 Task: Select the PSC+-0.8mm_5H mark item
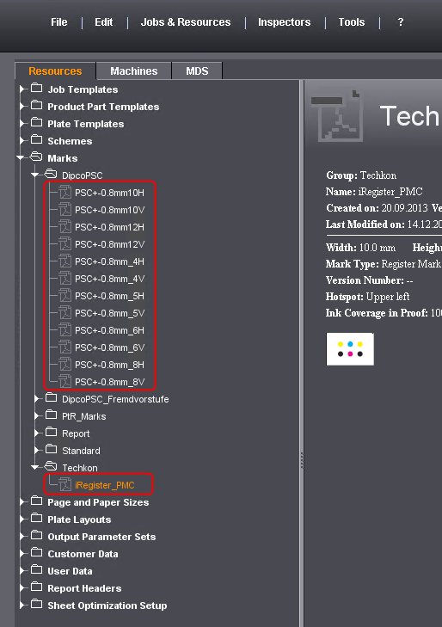[109, 296]
